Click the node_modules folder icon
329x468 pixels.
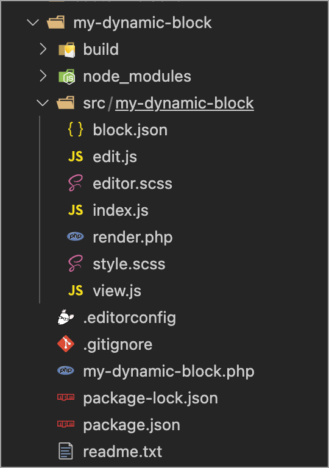(x=67, y=77)
